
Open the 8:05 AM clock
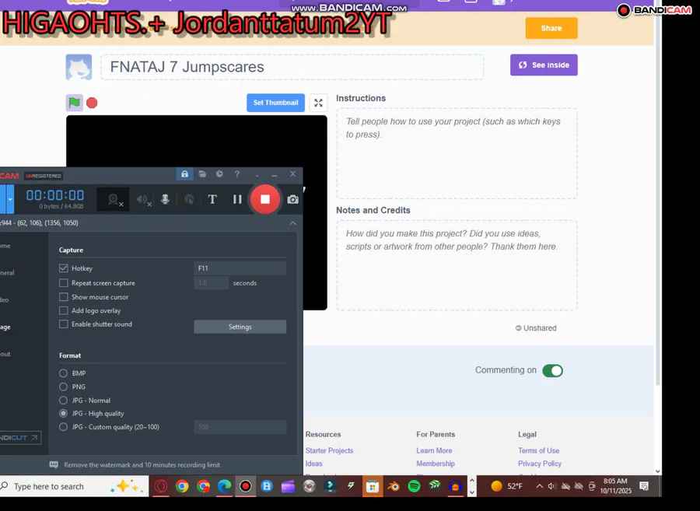[616, 485]
